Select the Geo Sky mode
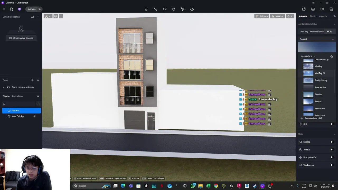Viewport: 338px width, 190px height. click(x=304, y=31)
